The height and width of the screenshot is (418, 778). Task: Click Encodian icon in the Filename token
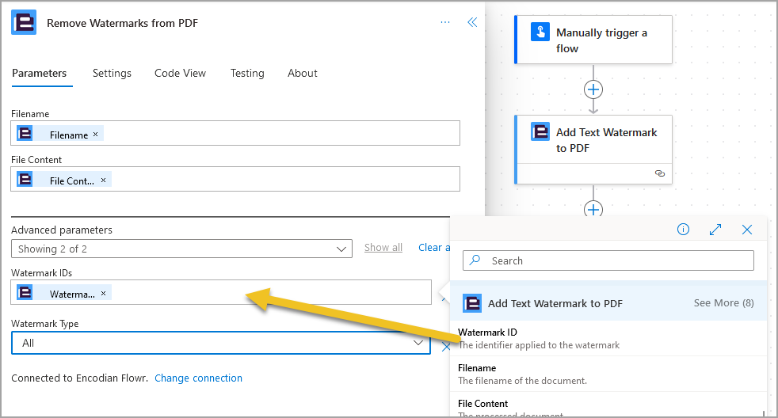tap(25, 133)
